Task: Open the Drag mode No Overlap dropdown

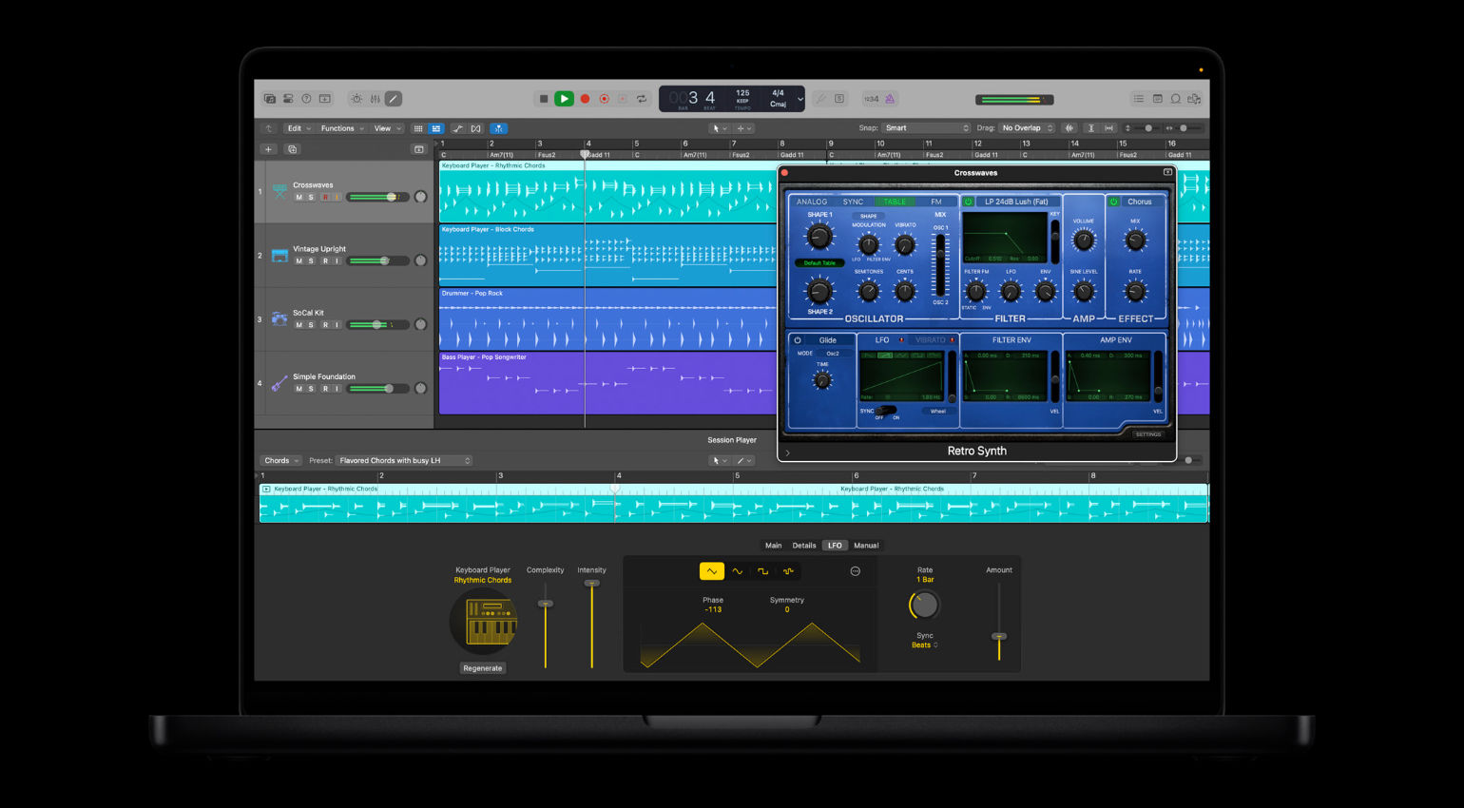Action: [x=1027, y=128]
